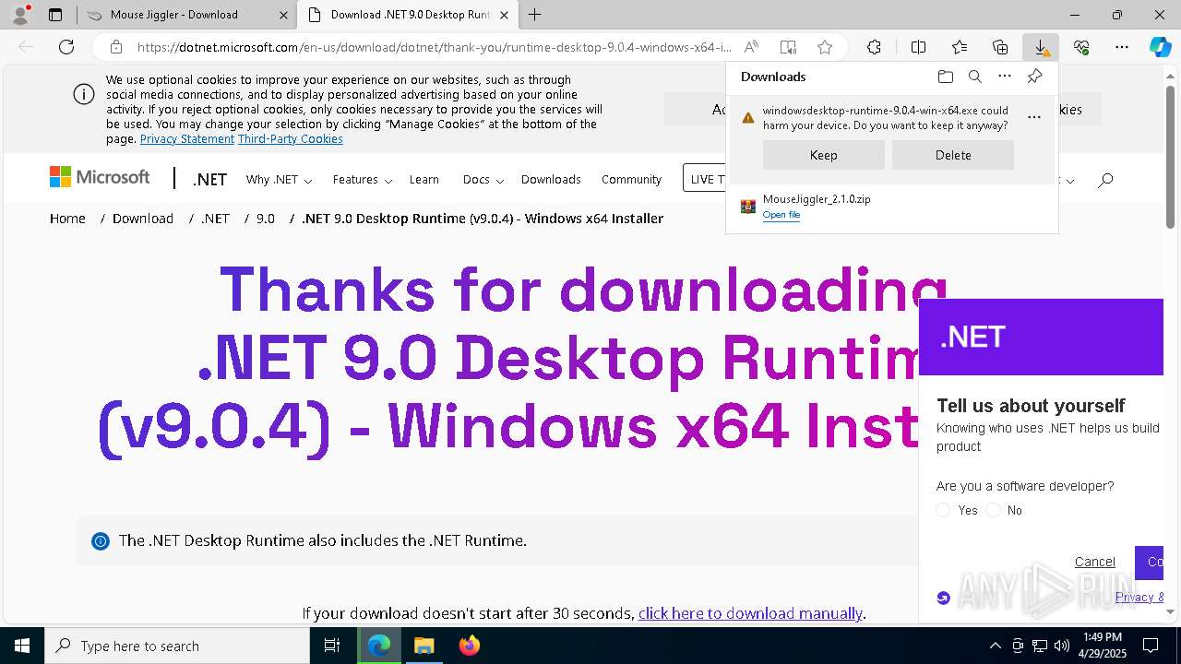Image resolution: width=1181 pixels, height=664 pixels.
Task: Click here to download manually link
Action: tap(750, 613)
